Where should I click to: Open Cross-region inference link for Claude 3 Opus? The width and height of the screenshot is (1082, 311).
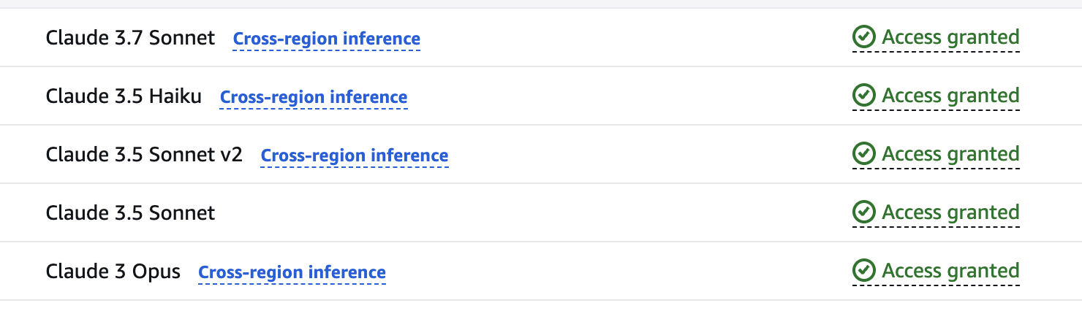pyautogui.click(x=292, y=272)
